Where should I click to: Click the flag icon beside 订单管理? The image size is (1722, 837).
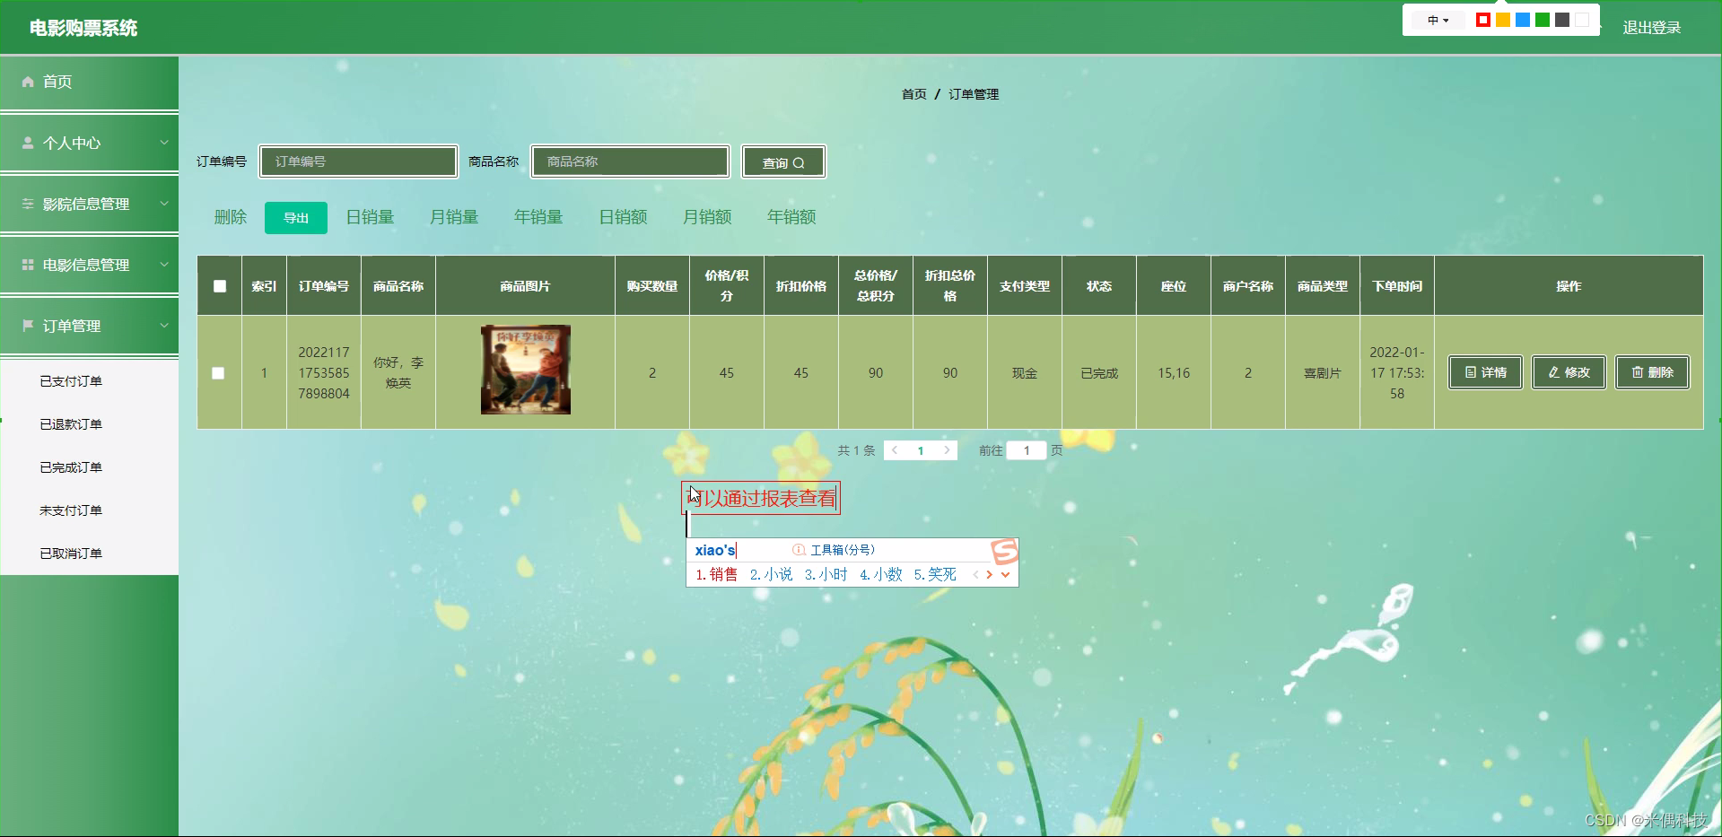tap(28, 325)
